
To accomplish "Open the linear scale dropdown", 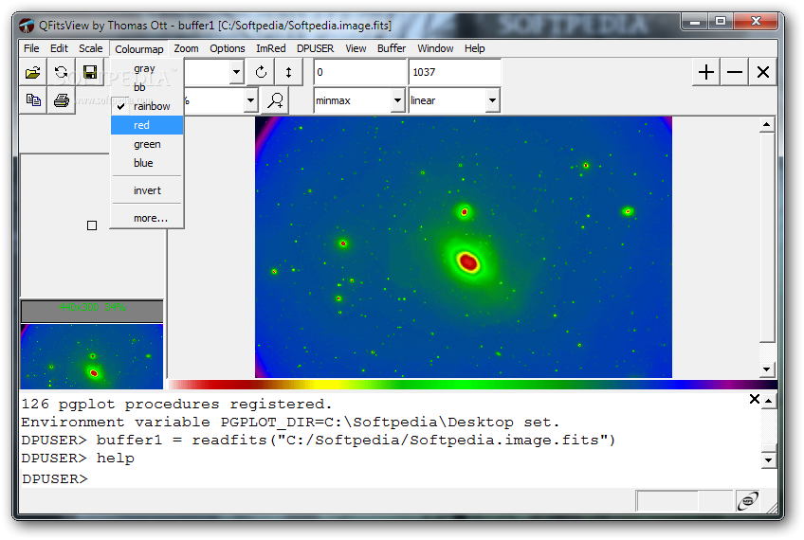I will (x=492, y=100).
